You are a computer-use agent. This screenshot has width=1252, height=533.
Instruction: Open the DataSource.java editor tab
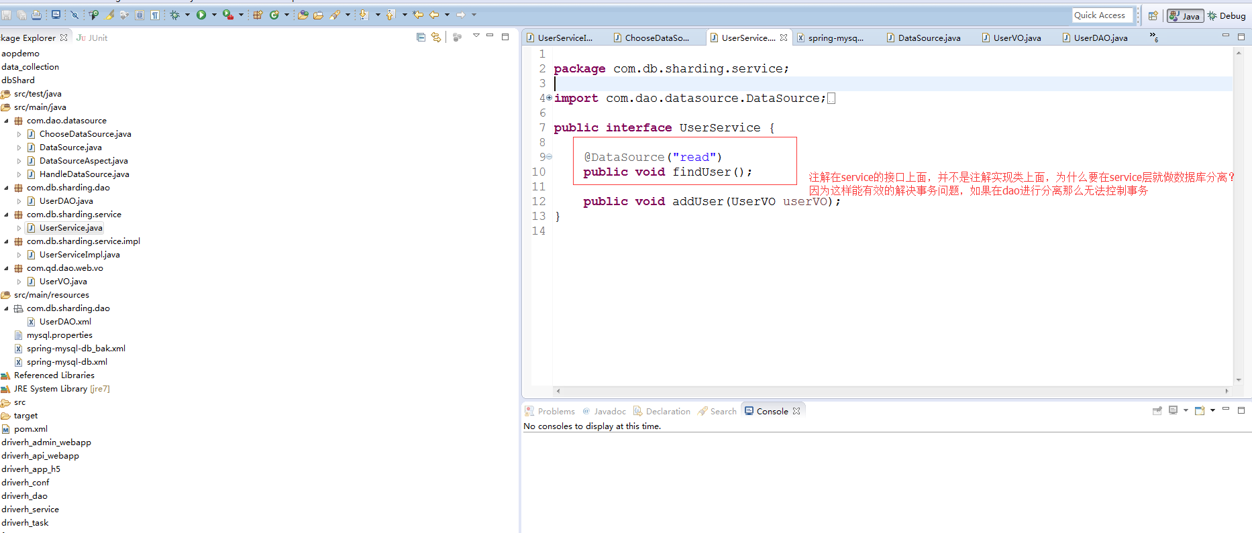coord(924,38)
